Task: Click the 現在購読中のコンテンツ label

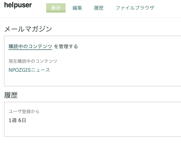Action: pyautogui.click(x=33, y=61)
